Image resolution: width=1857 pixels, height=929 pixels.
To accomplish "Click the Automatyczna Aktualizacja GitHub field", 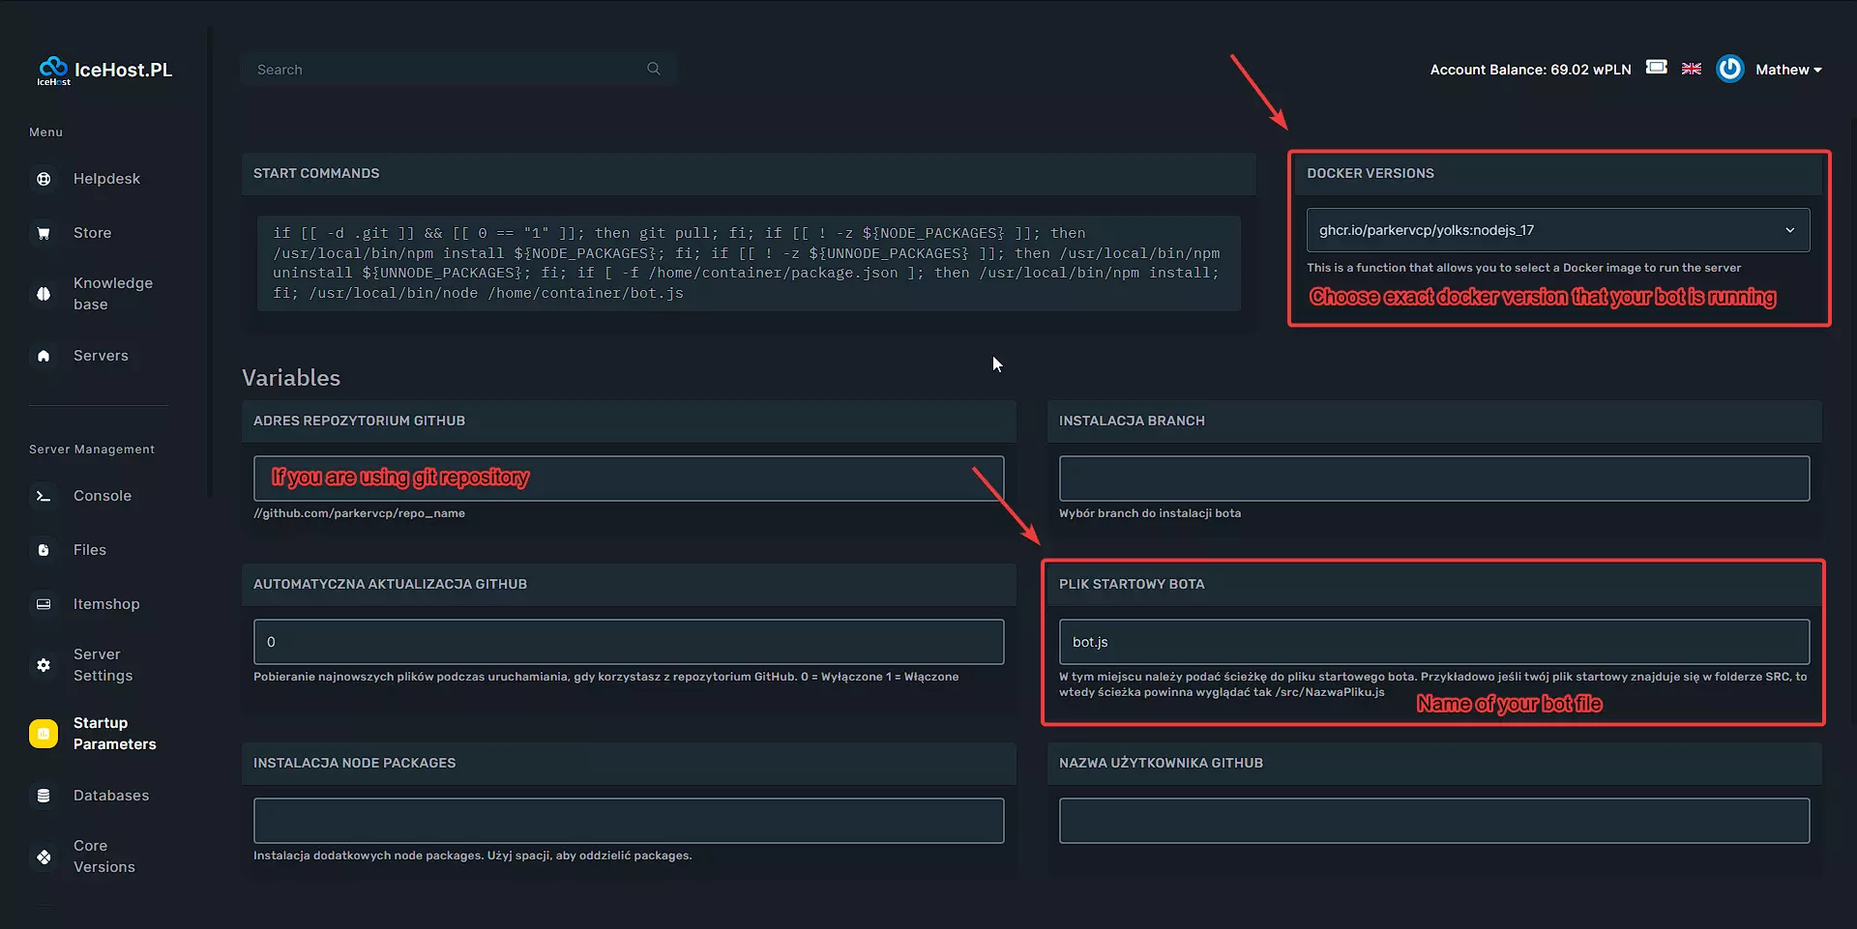I will click(x=629, y=642).
